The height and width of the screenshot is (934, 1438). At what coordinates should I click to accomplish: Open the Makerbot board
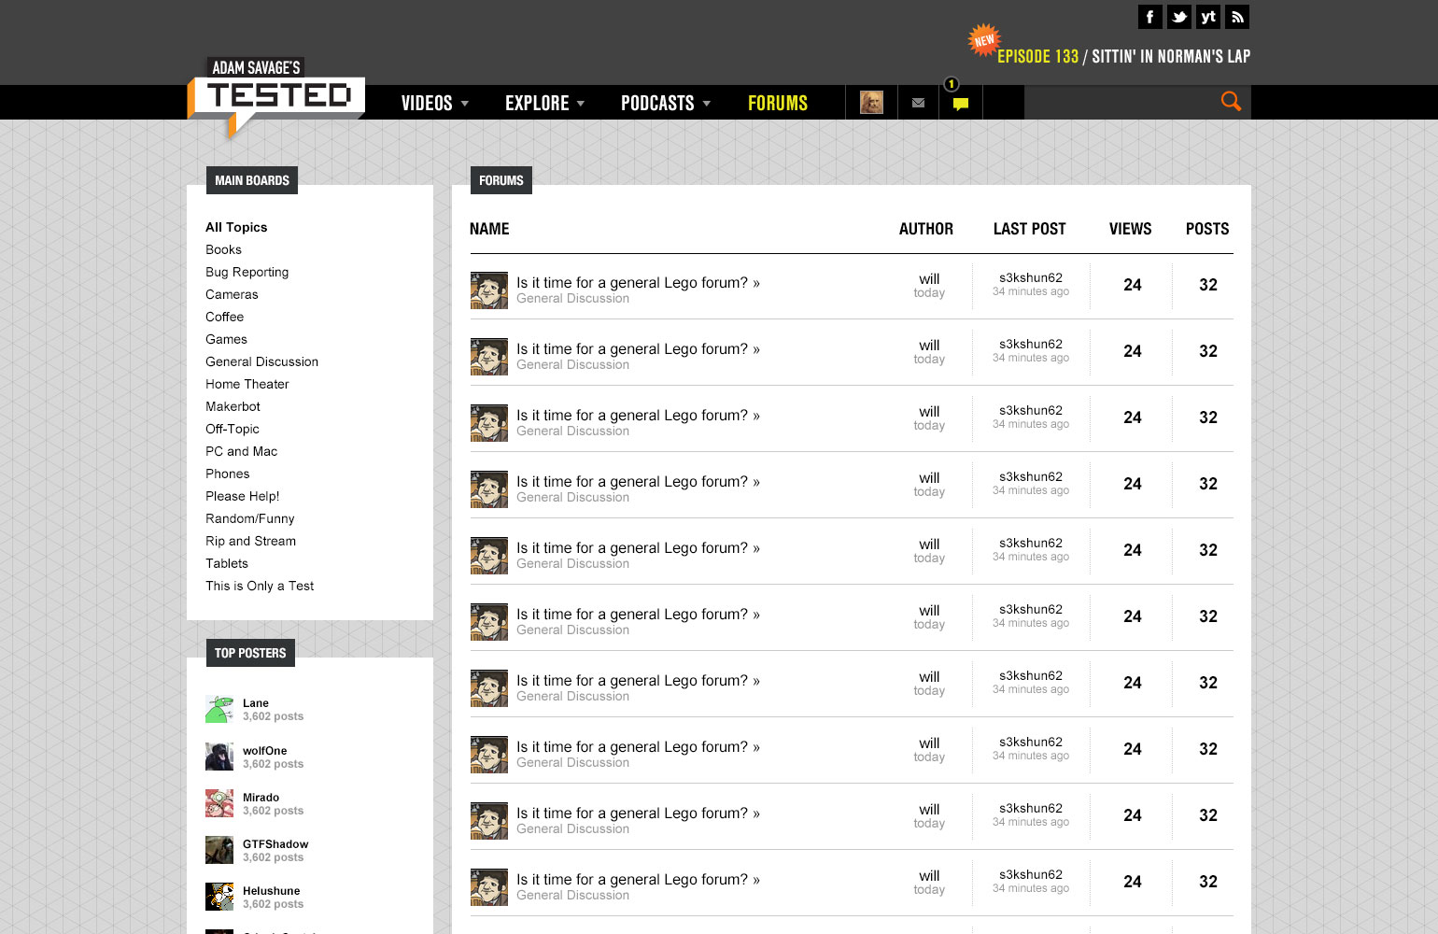pyautogui.click(x=233, y=406)
